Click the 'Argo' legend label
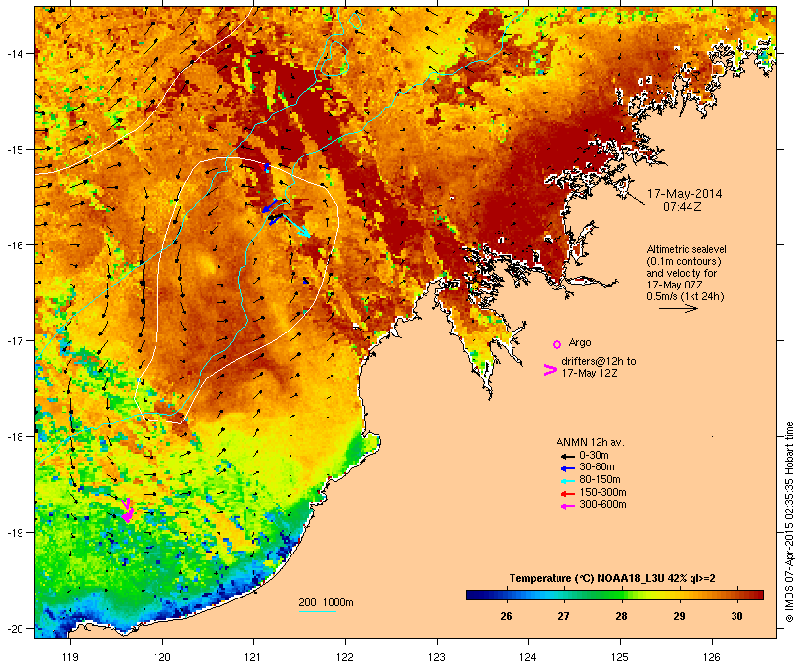Image resolution: width=802 pixels, height=665 pixels. [580, 342]
